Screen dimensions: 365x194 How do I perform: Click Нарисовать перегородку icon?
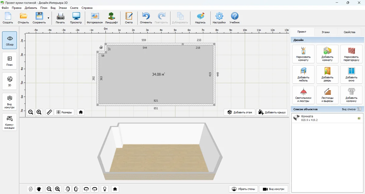point(351,54)
